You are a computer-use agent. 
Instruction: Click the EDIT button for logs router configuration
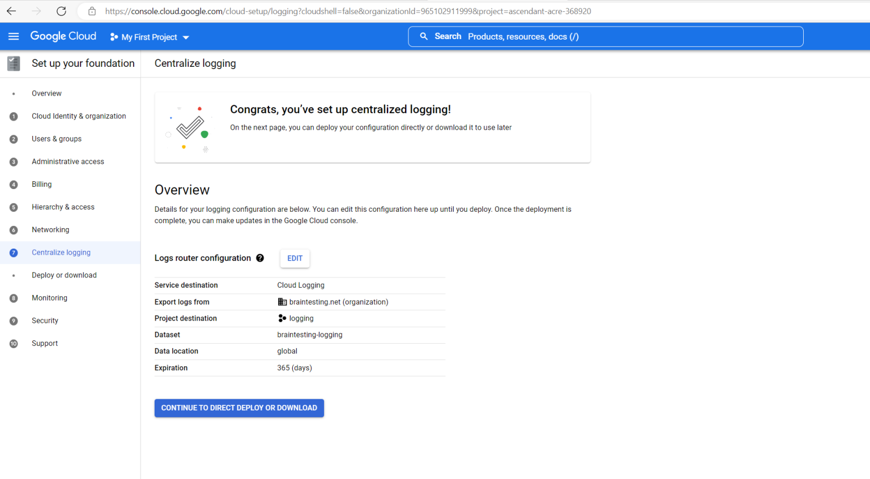coord(295,258)
